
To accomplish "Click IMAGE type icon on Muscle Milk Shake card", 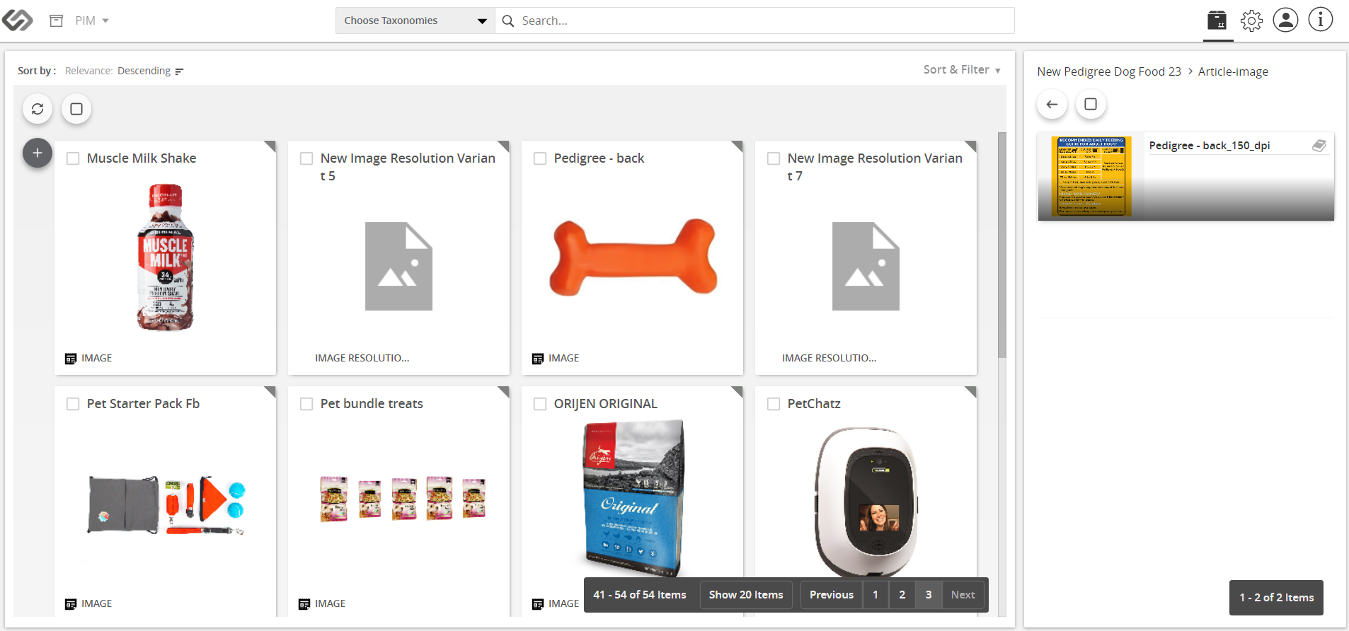I will tap(71, 359).
